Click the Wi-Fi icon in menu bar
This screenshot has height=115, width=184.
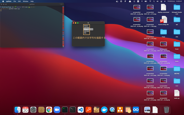(x=150, y=1)
